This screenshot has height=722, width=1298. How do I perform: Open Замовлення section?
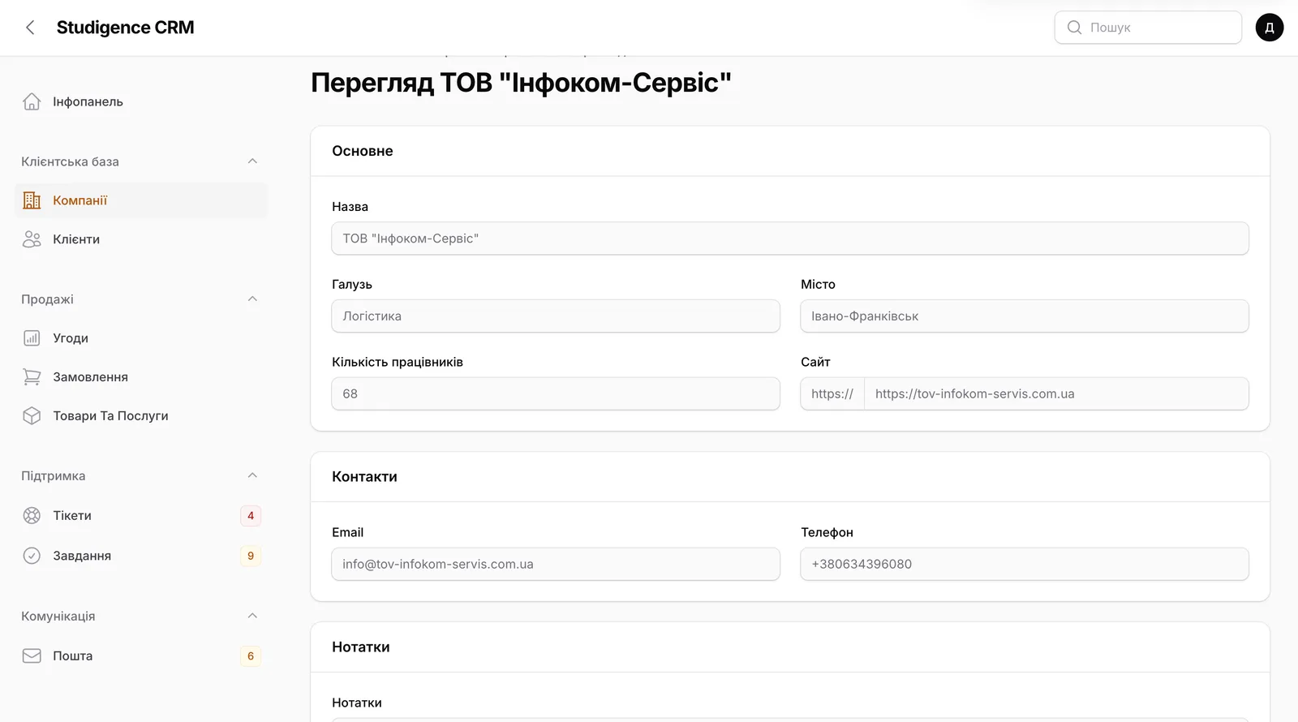141,377
